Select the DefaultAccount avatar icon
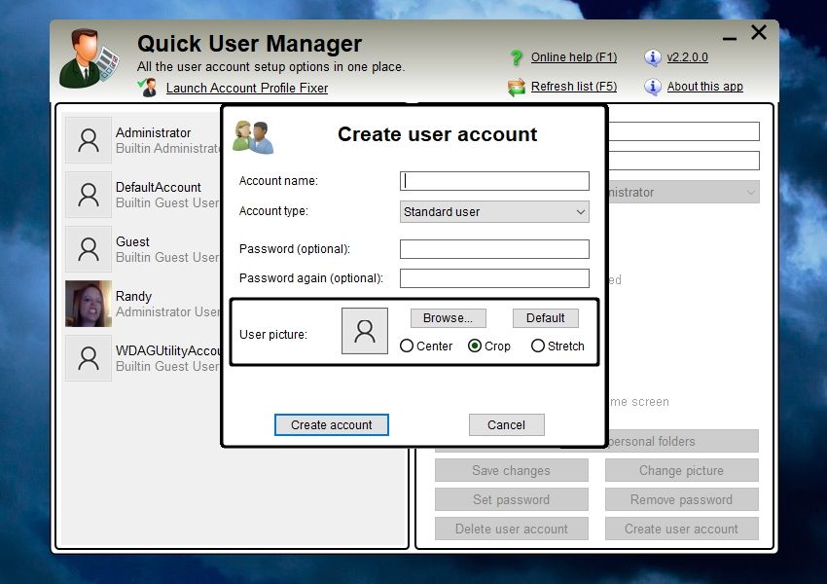 (89, 195)
